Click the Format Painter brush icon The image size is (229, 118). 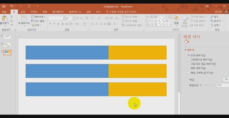point(11,25)
